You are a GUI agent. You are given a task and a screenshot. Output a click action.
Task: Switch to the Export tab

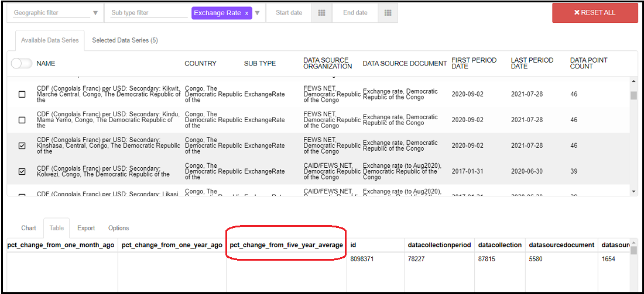(86, 228)
